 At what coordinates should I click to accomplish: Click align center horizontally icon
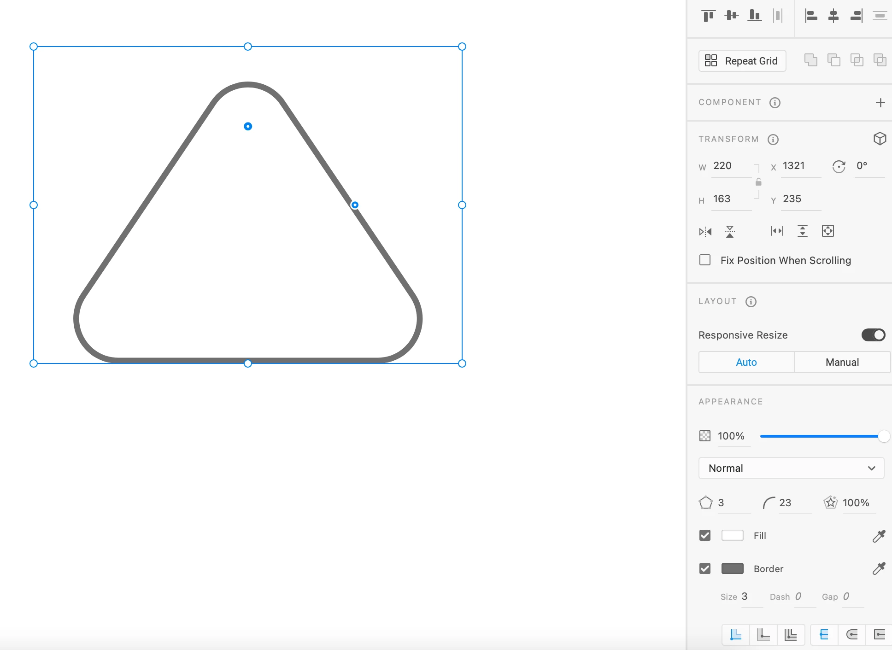tap(833, 16)
